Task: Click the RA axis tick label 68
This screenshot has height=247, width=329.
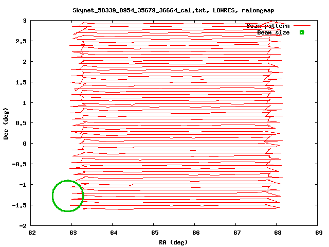Action: click(x=278, y=233)
